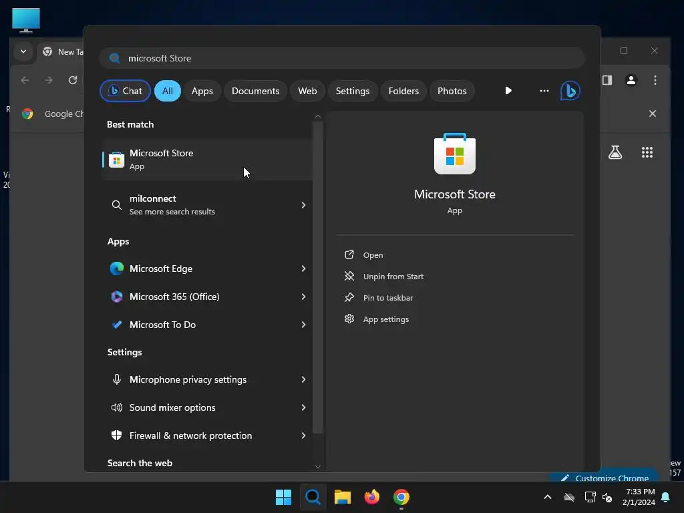The width and height of the screenshot is (684, 513).
Task: Choose Unpin from Start
Action: 393,277
